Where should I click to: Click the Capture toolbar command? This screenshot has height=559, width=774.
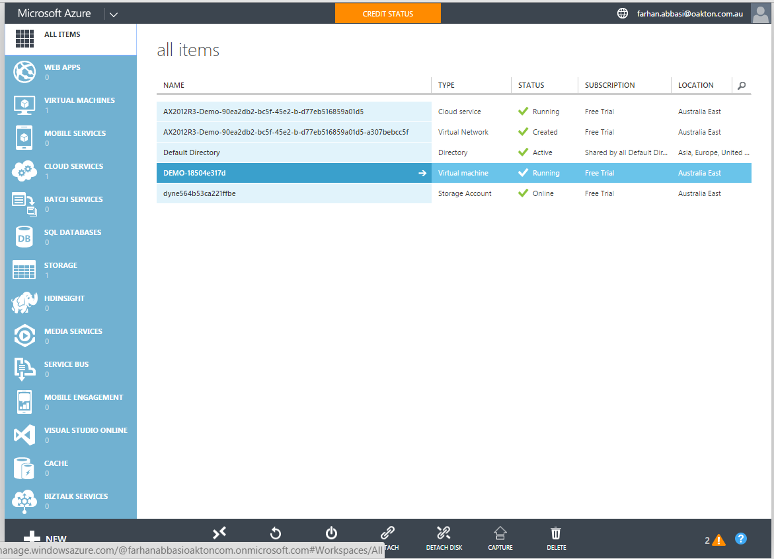(x=500, y=537)
